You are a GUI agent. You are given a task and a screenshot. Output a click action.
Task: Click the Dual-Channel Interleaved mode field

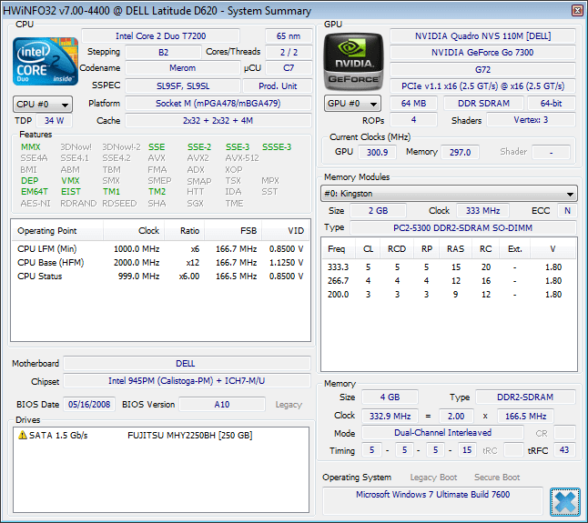coord(442,433)
